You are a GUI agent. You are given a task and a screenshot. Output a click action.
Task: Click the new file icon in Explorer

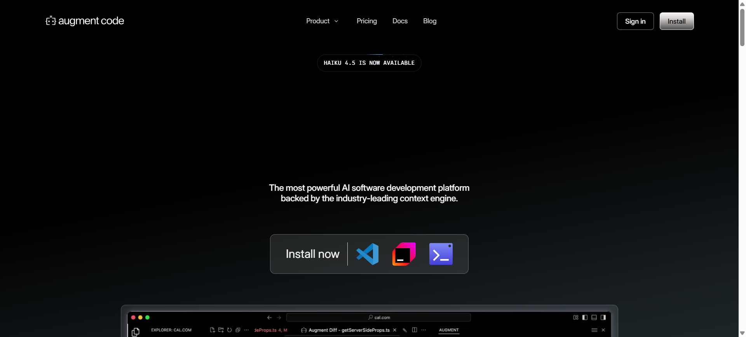(212, 330)
